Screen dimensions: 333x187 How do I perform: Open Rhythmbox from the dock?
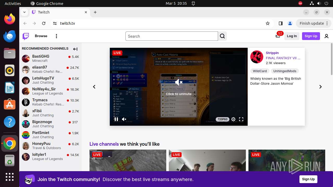10,70
